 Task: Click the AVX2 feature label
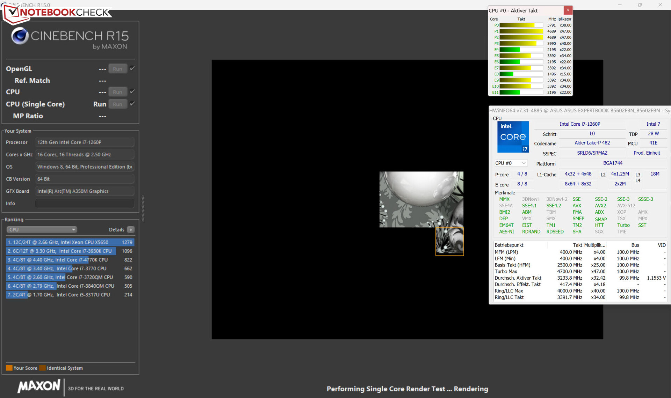pos(600,206)
